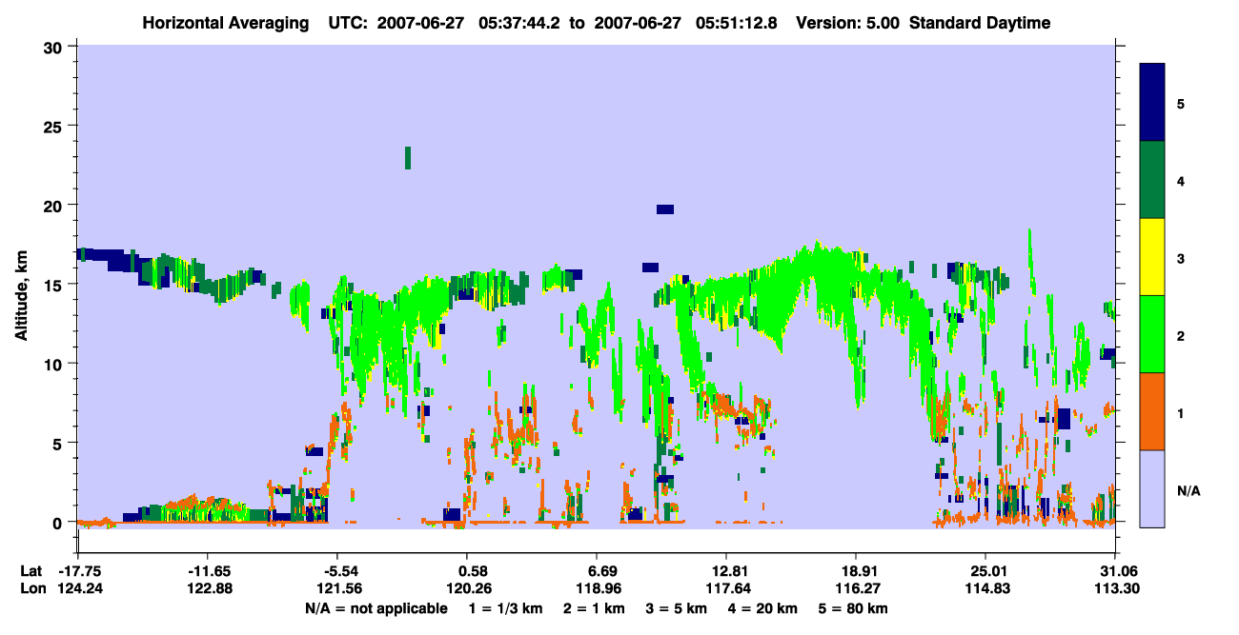Click the altitude tick label 5
The height and width of the screenshot is (635, 1239).
pyautogui.click(x=59, y=444)
